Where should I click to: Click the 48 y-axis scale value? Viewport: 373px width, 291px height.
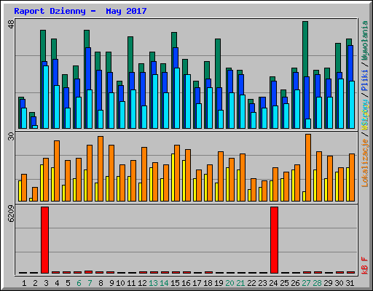click(11, 24)
